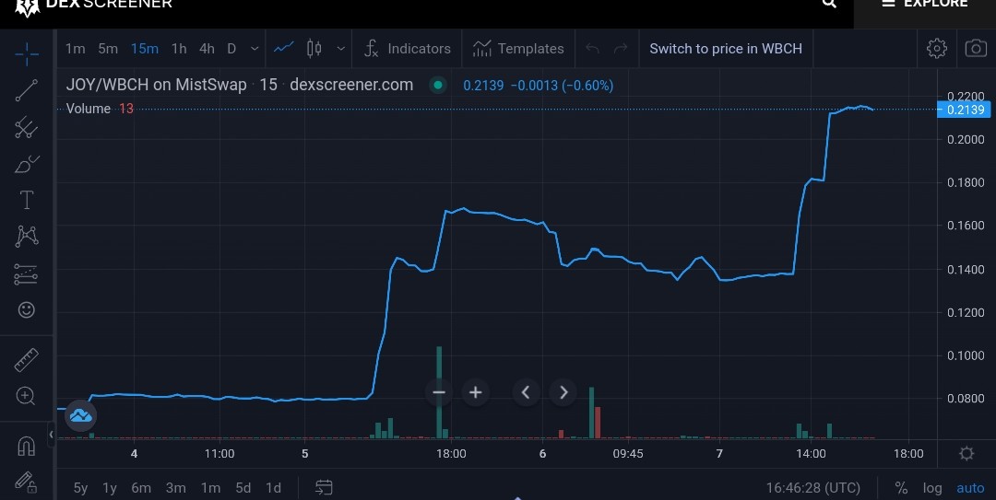Toggle auto scale on price axis
Viewport: 996px width, 500px height.
(970, 488)
